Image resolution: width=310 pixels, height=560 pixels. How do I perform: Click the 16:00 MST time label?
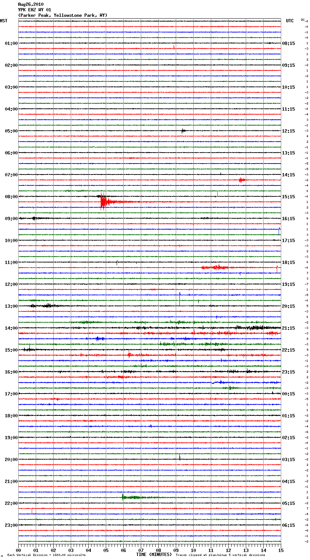[x=11, y=372]
